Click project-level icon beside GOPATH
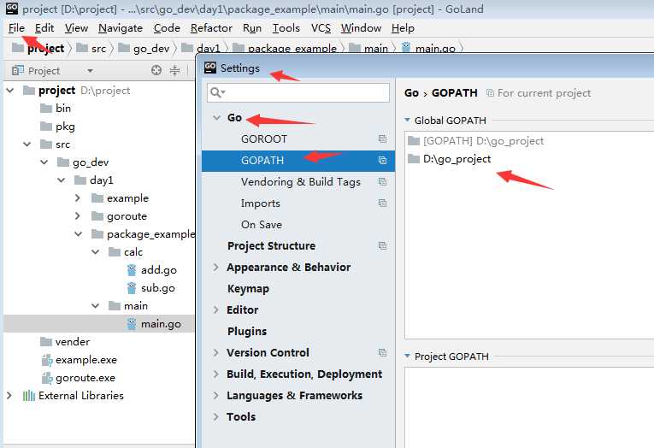Viewport: 654px width, 448px height. pyautogui.click(x=382, y=160)
